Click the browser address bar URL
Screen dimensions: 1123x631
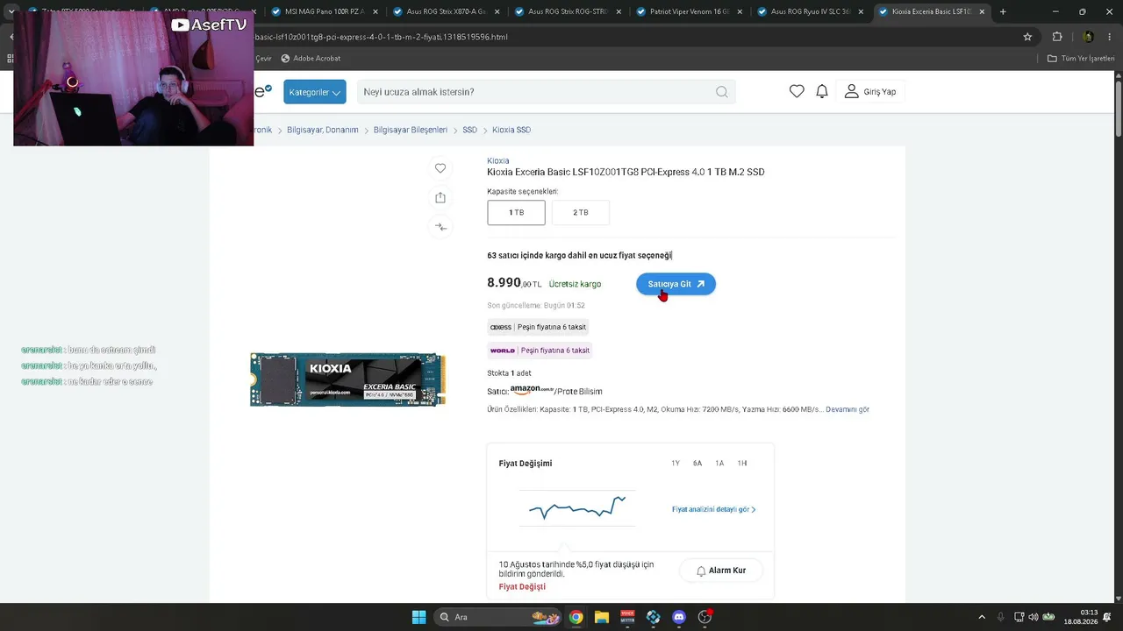tap(383, 37)
